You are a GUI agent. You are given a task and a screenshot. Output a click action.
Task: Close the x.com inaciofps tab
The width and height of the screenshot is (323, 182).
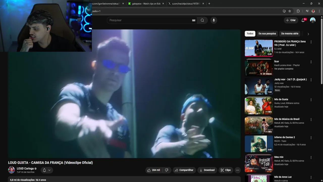[x=203, y=4]
